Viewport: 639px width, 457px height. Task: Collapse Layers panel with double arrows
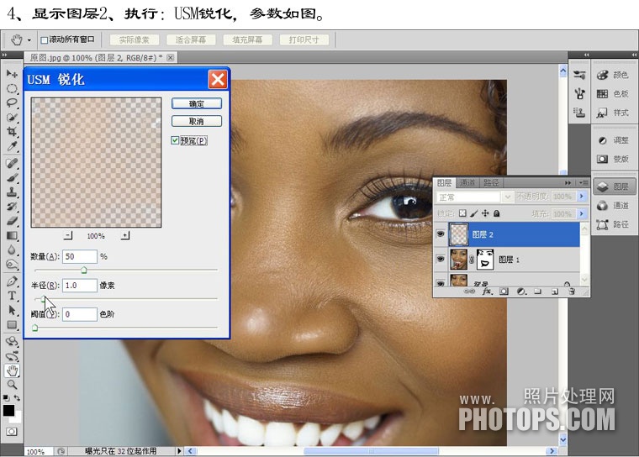point(568,183)
